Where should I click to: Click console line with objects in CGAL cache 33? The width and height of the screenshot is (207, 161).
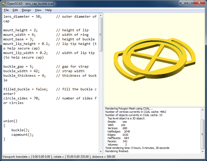[x=134, y=115]
